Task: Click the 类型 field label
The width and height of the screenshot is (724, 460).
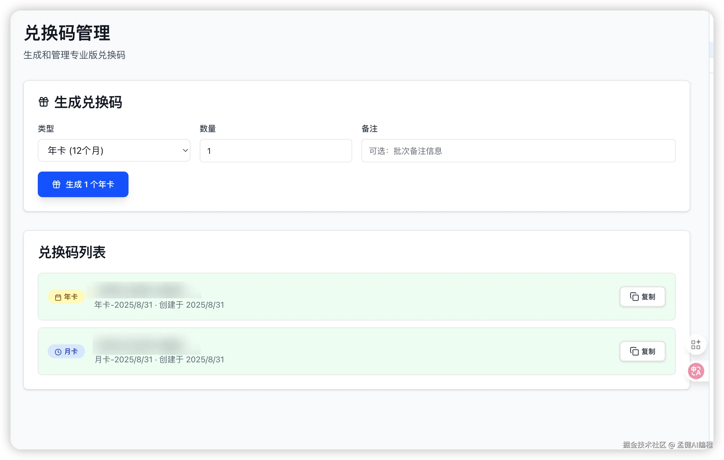Action: click(46, 129)
